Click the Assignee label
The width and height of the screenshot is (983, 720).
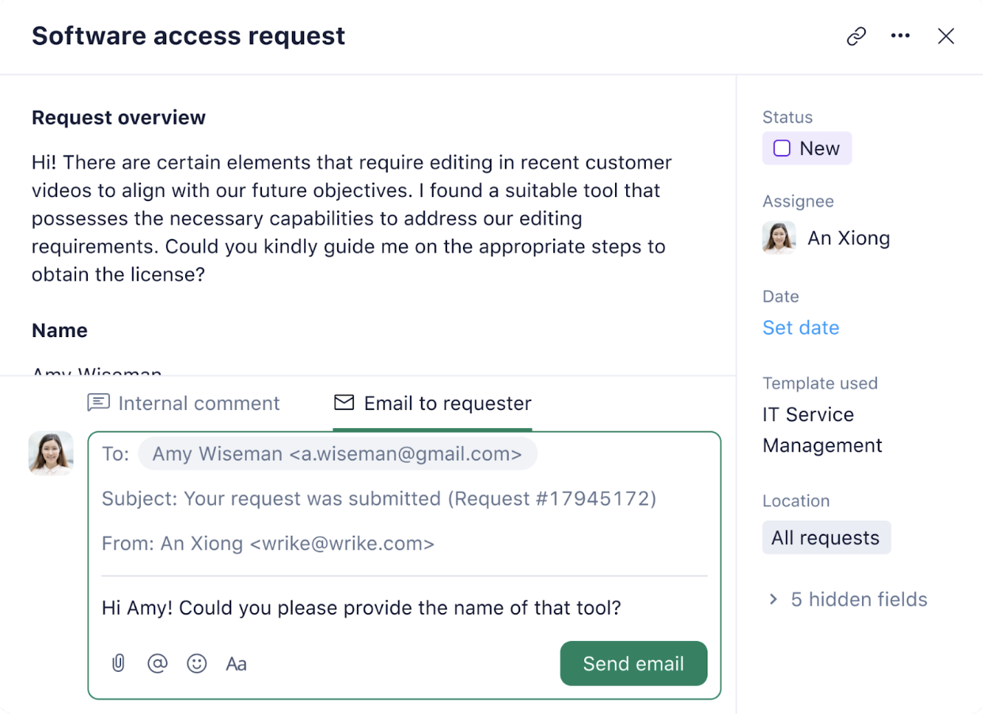pyautogui.click(x=799, y=202)
